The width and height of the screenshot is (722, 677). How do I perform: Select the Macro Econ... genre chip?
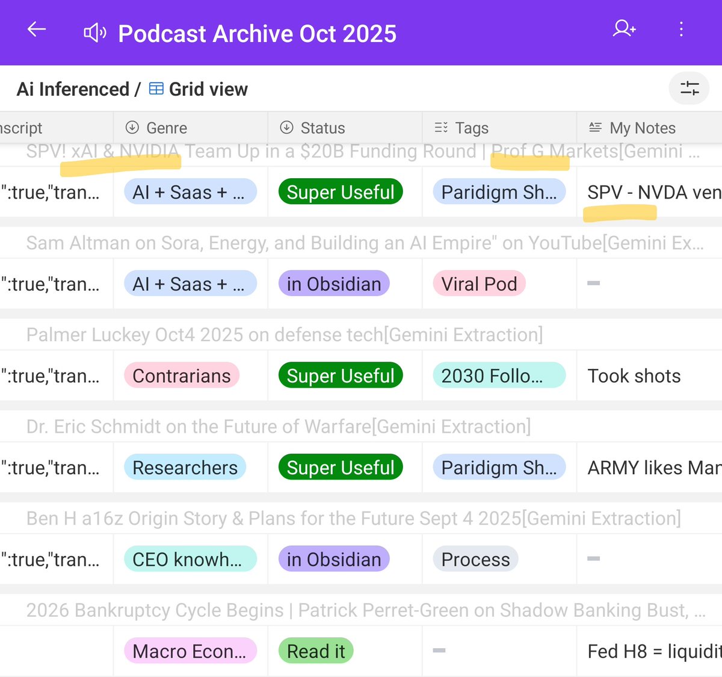190,651
